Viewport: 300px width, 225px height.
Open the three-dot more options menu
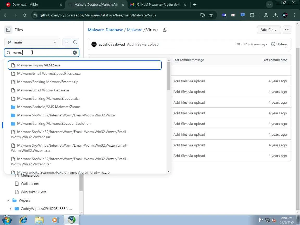tap(287, 30)
